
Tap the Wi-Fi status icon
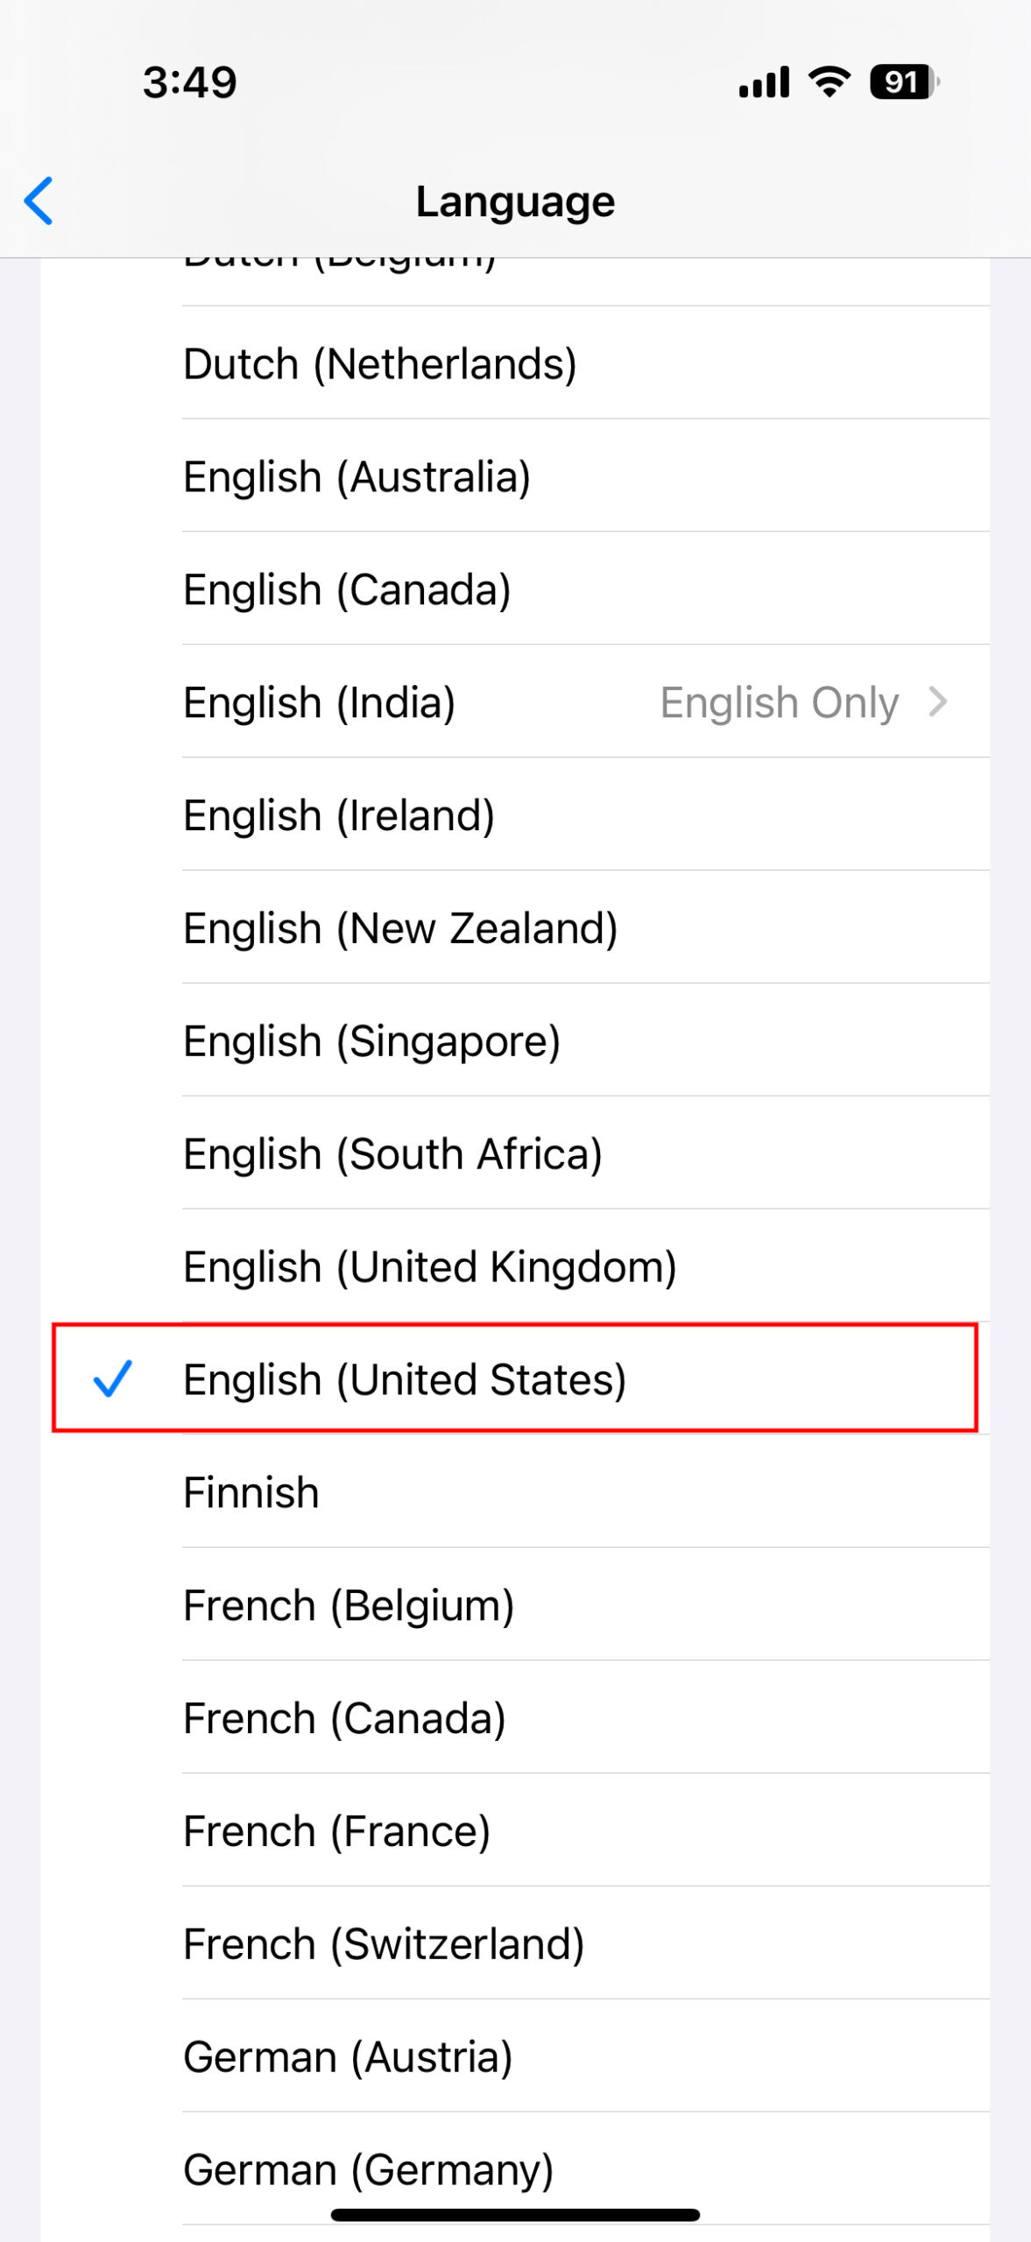pos(829,82)
